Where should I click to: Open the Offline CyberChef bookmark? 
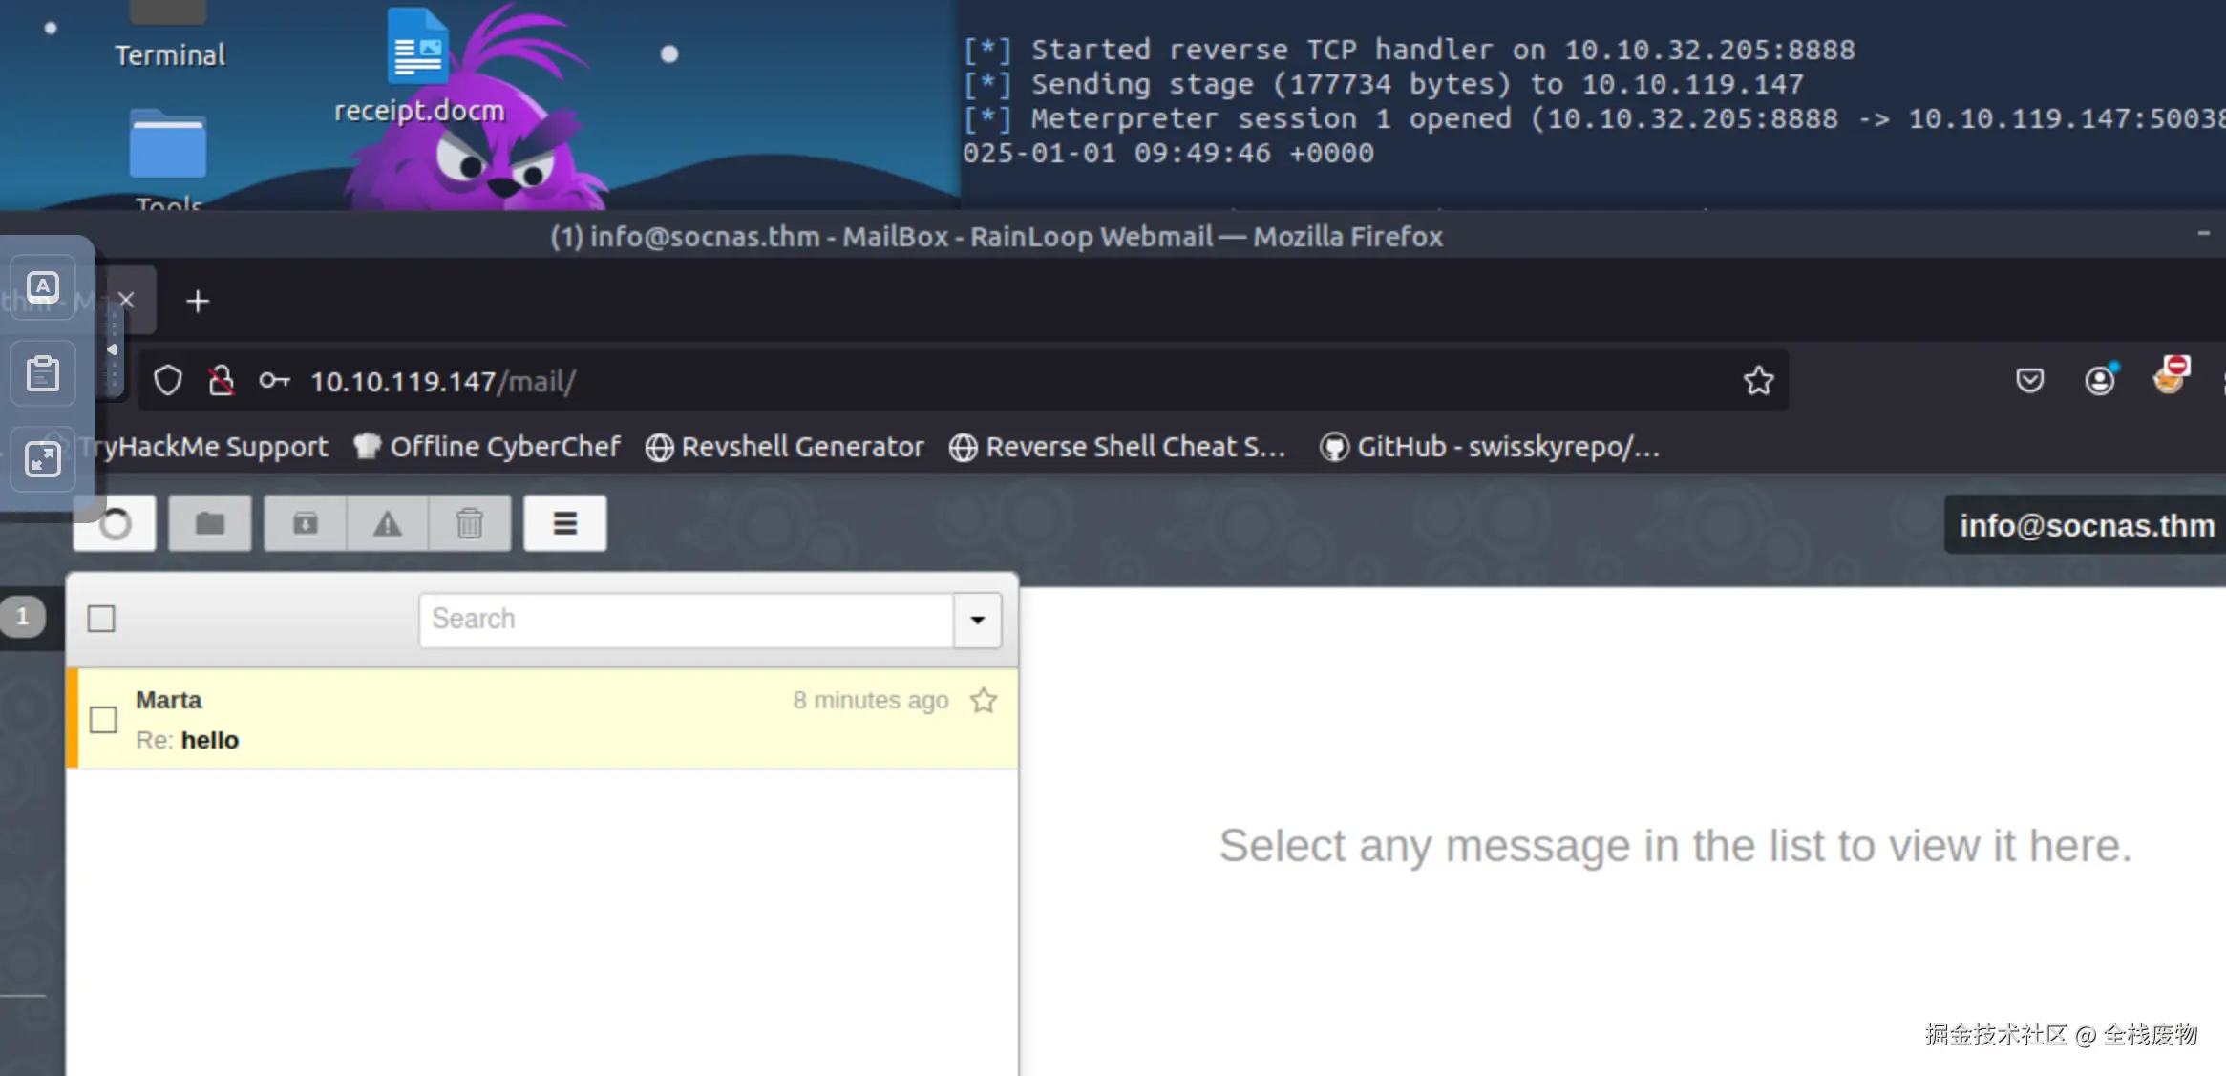(487, 447)
